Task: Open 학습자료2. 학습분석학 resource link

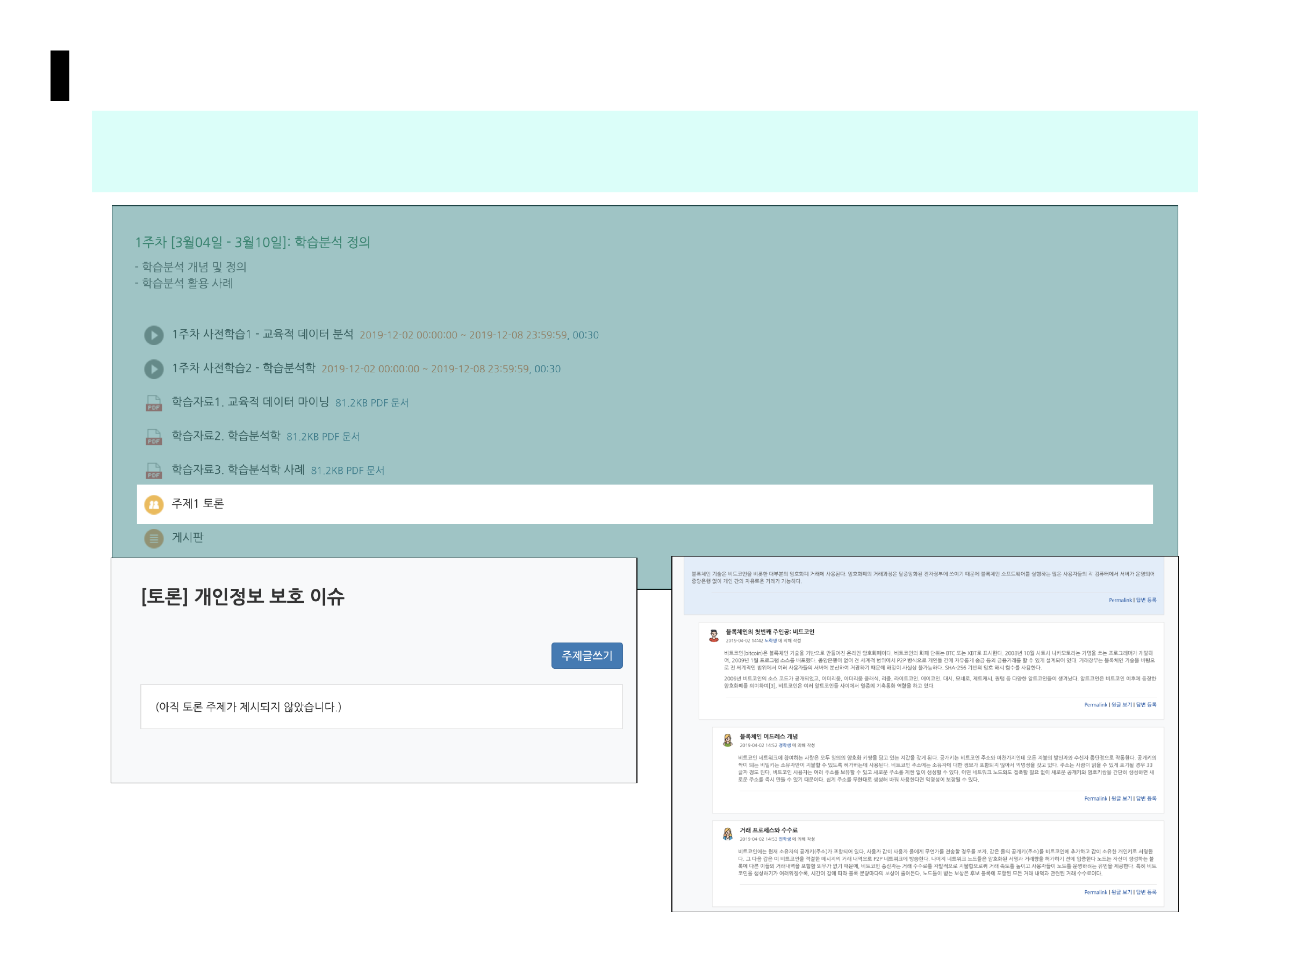Action: click(225, 435)
